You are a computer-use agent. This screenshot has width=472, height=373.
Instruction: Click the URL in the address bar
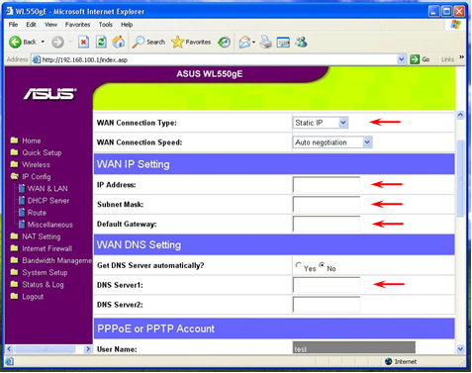[85, 59]
